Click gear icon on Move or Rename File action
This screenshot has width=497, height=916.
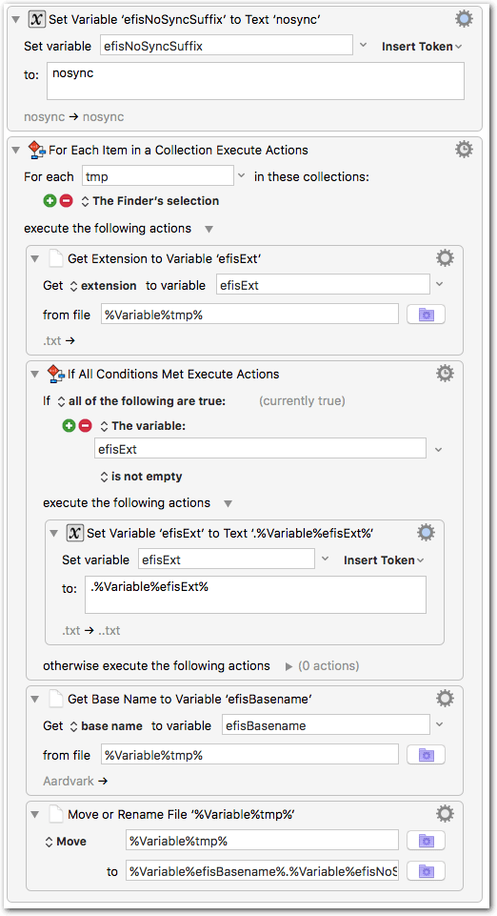[445, 814]
